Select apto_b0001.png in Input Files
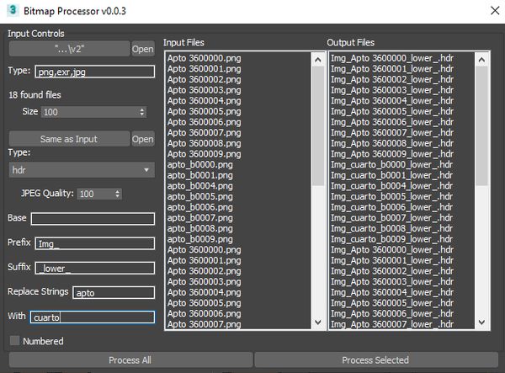The width and height of the screenshot is (505, 373). [199, 175]
